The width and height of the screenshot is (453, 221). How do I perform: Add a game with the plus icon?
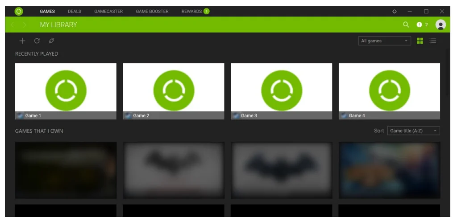(x=22, y=41)
